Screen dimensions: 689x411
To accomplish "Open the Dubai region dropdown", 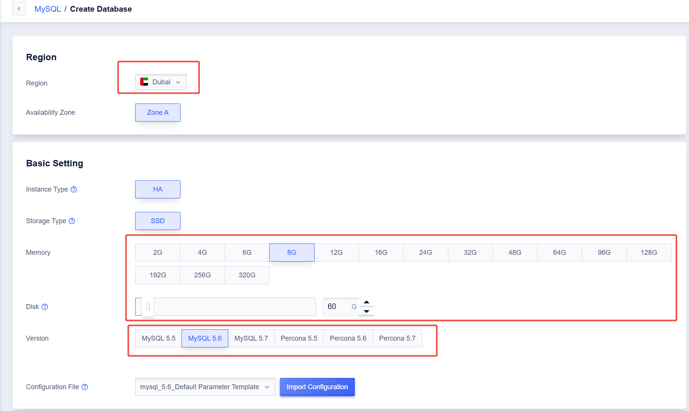I will pos(161,82).
